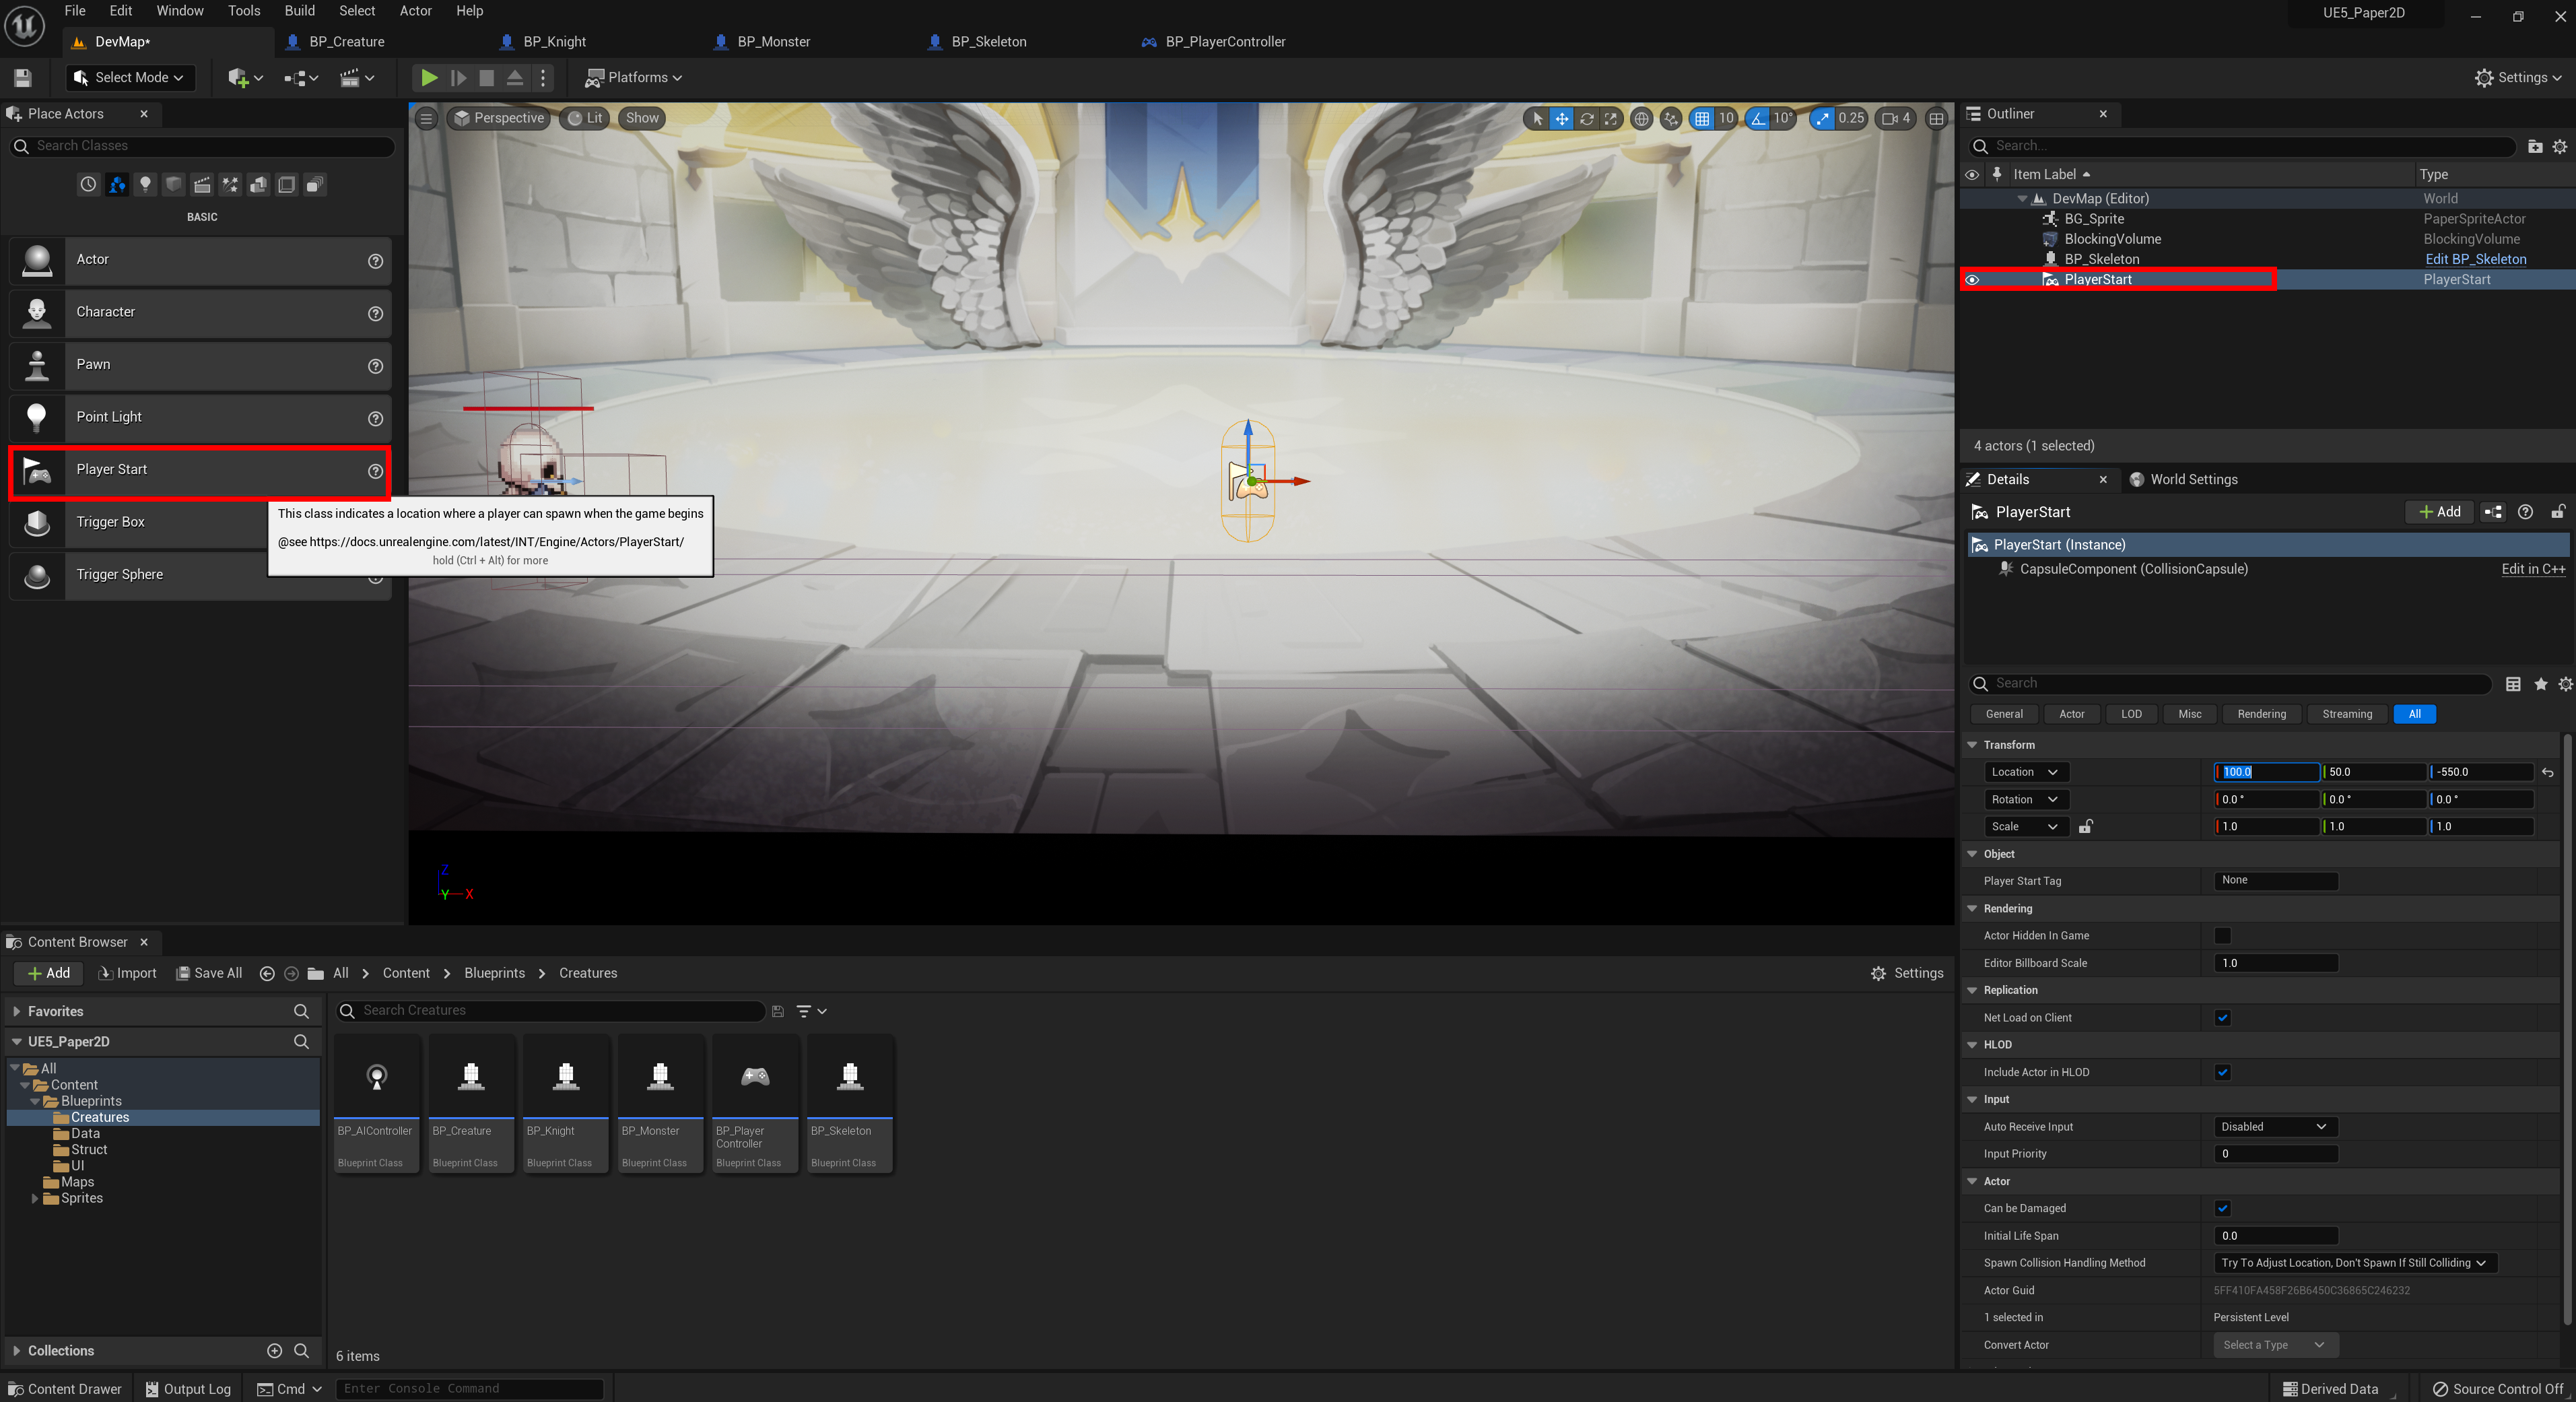Open Rotation type dropdown
The image size is (2576, 1402).
(x=2026, y=799)
